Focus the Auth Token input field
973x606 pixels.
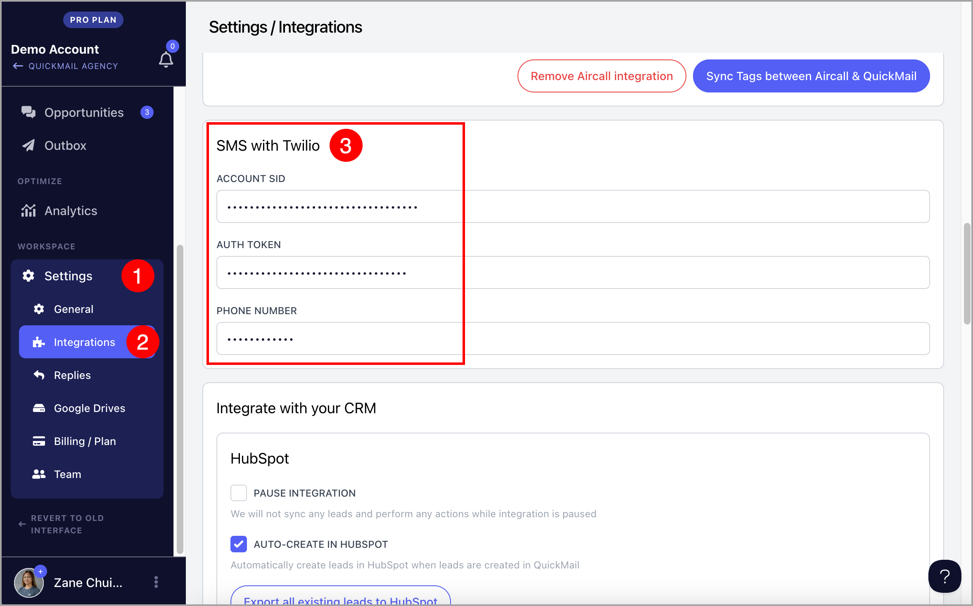click(x=573, y=272)
